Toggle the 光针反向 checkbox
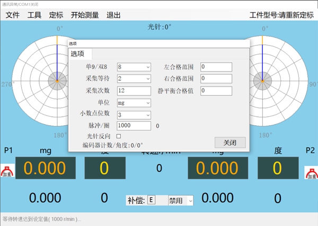This screenshot has width=318, height=226. click(x=119, y=136)
